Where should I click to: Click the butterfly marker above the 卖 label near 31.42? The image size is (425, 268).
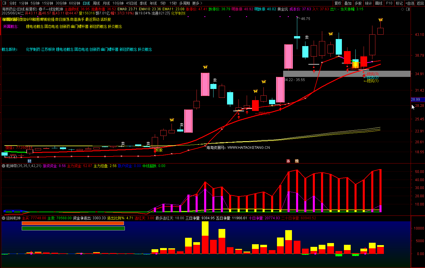(x=205, y=67)
